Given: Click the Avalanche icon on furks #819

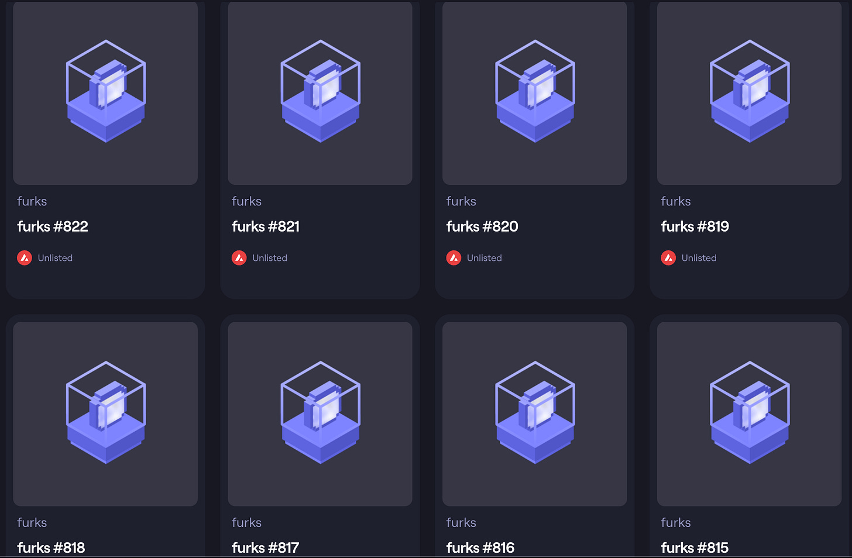Looking at the screenshot, I should 668,258.
